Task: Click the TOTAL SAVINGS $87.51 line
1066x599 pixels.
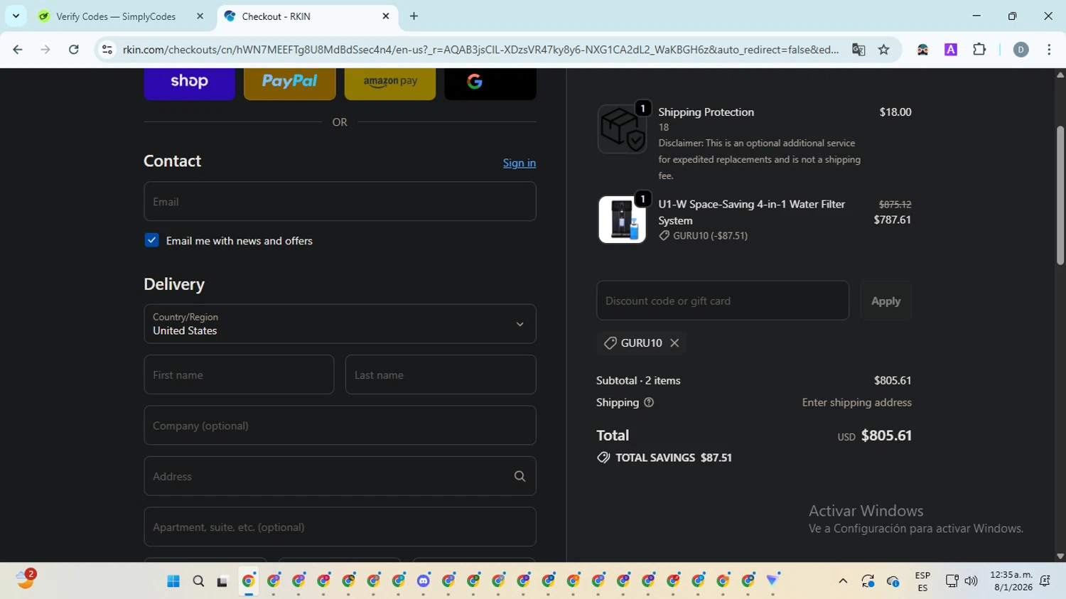Action: point(664,458)
